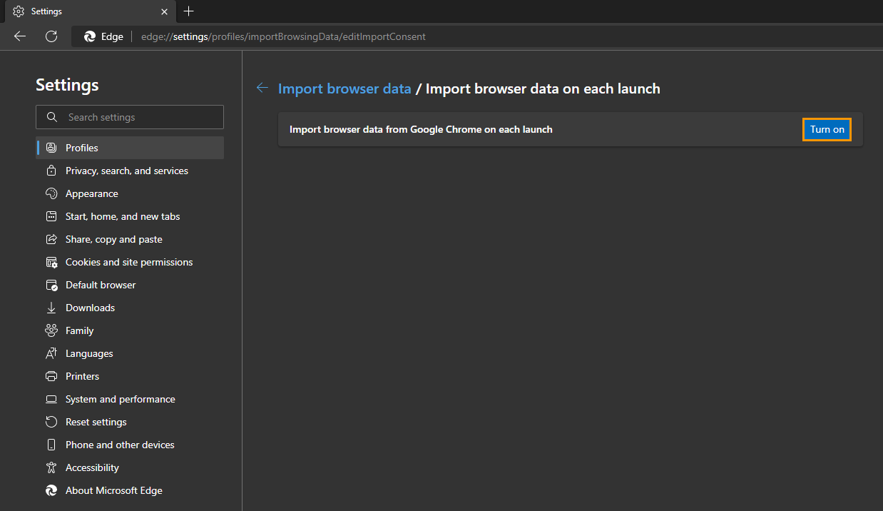Click the Privacy lock icon in the sidebar
The image size is (883, 511).
tap(51, 171)
